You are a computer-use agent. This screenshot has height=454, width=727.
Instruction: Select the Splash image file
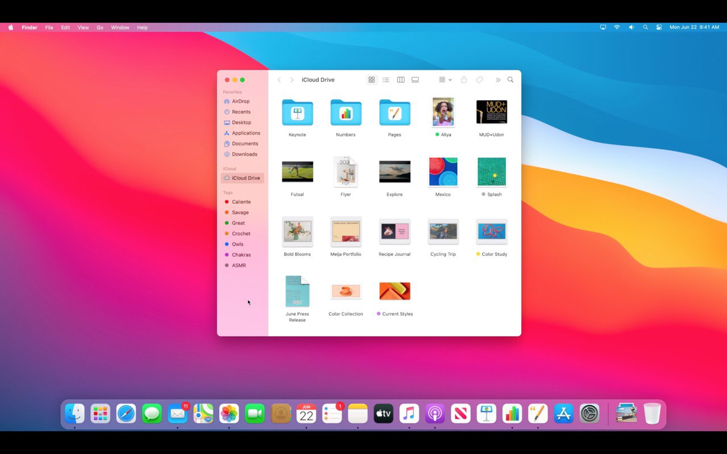[492, 172]
